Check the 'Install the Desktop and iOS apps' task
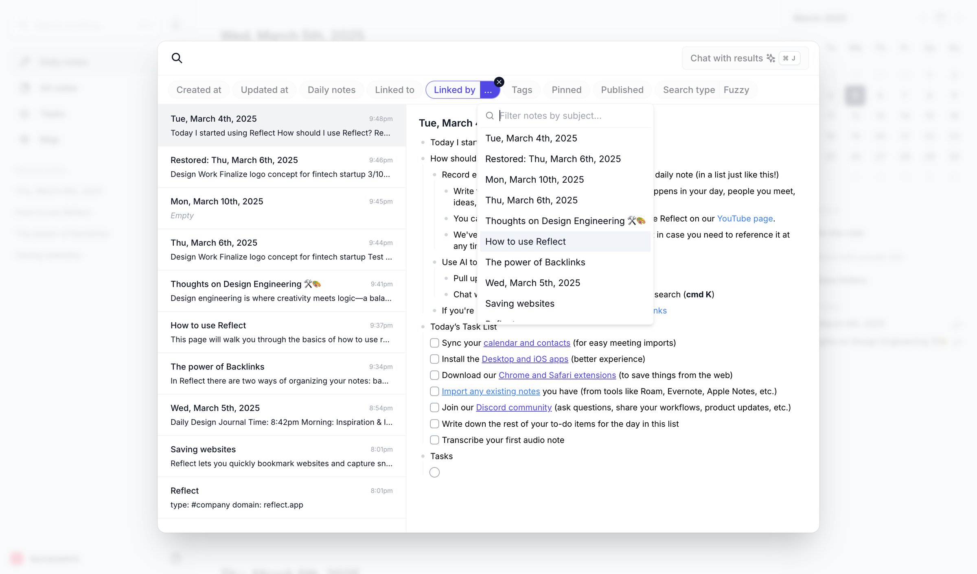This screenshot has height=574, width=977. pos(434,359)
